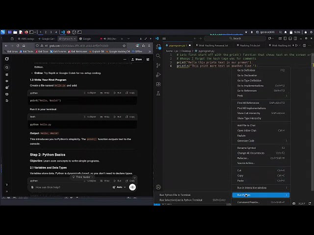This screenshot has width=314, height=235.
Task: Open the Extensions view in VS Code
Action: [158, 84]
